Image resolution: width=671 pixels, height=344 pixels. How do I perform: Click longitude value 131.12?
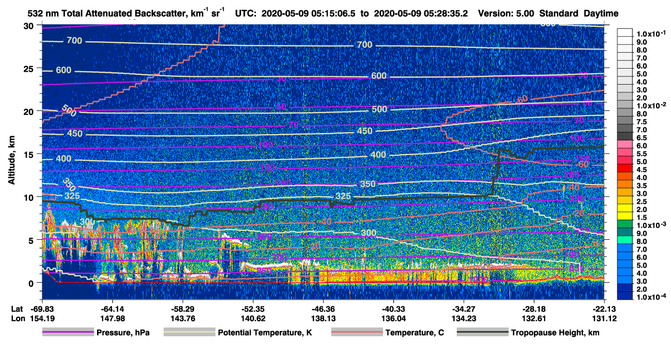(x=604, y=318)
